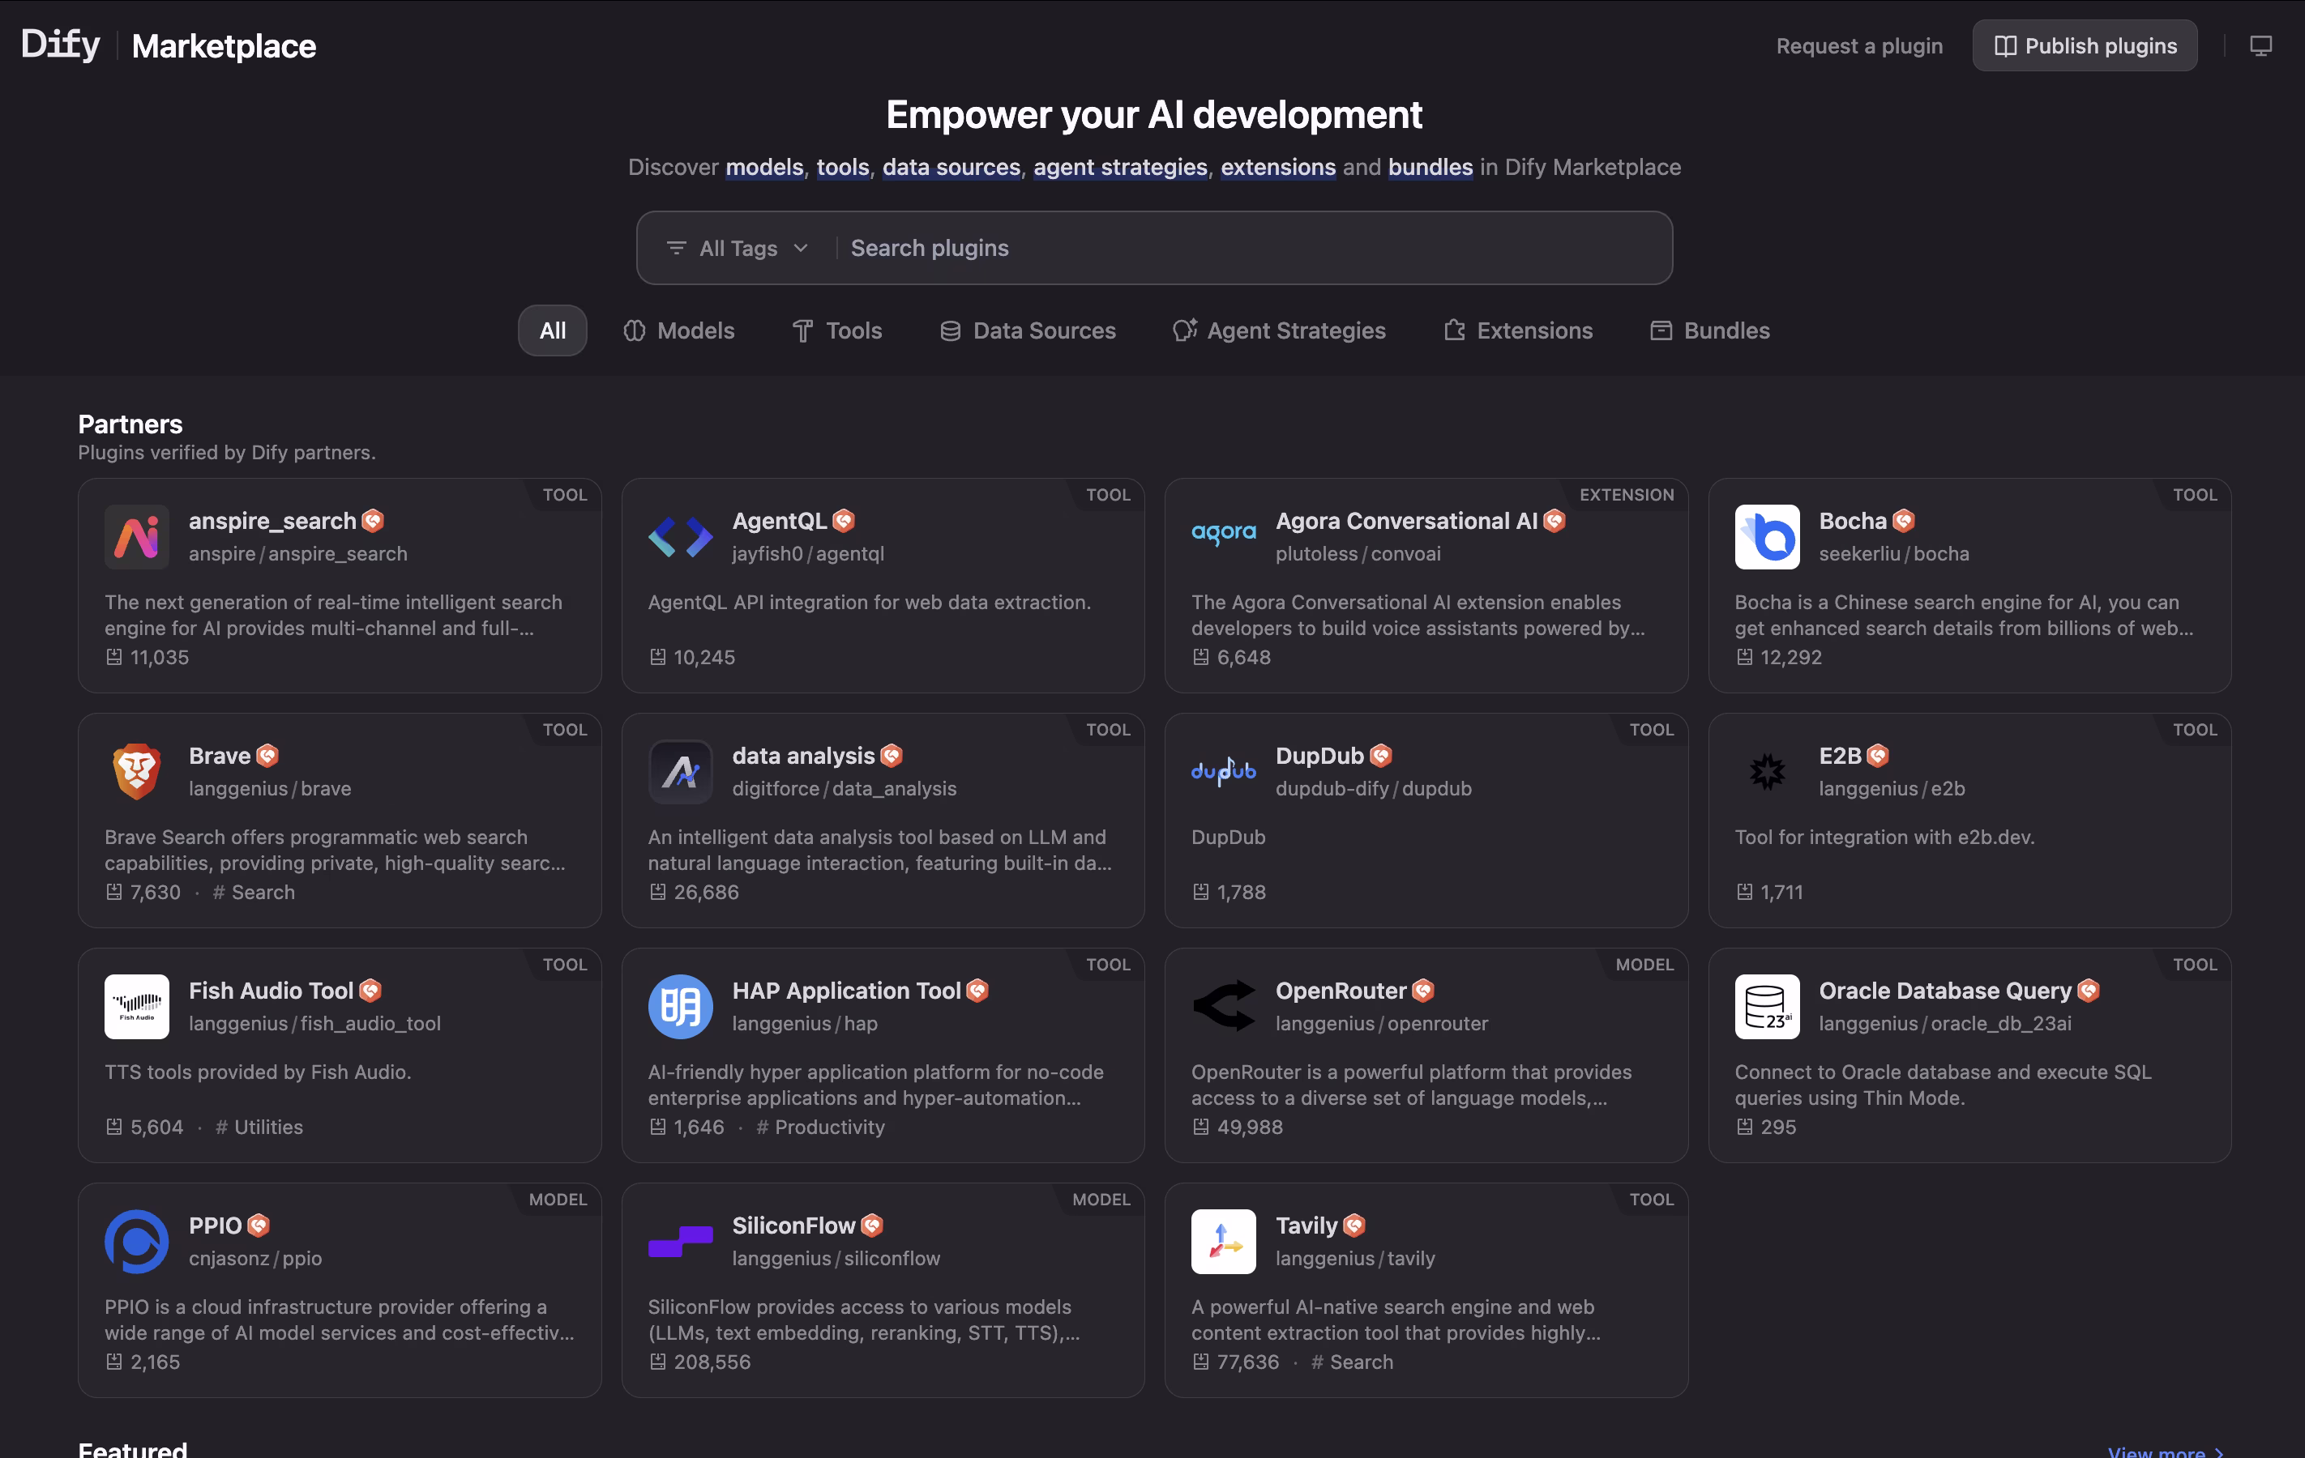Open the theme switcher monitor icon
Image resolution: width=2305 pixels, height=1458 pixels.
click(2260, 46)
